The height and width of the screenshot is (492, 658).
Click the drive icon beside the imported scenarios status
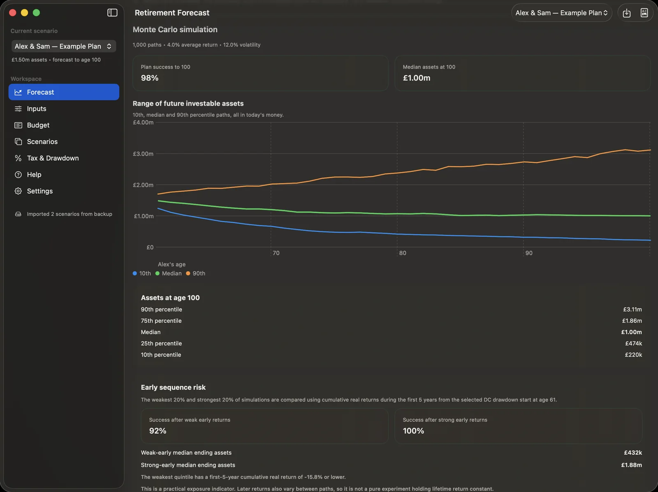18,214
